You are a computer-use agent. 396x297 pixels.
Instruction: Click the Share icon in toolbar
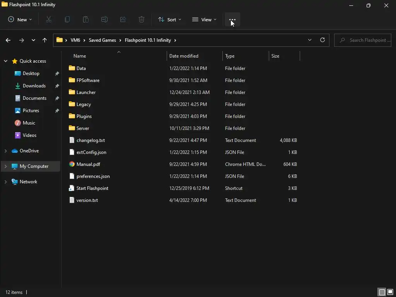coord(123,19)
